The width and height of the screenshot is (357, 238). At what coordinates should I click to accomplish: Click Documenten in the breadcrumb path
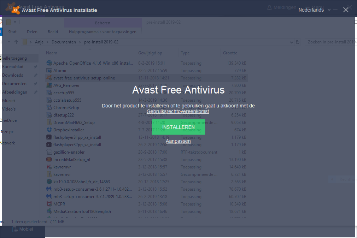pyautogui.click(x=64, y=42)
